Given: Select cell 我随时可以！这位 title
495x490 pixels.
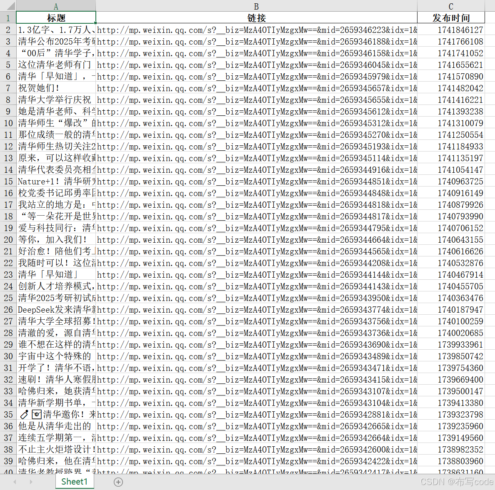Looking at the screenshot, I should pos(56,263).
